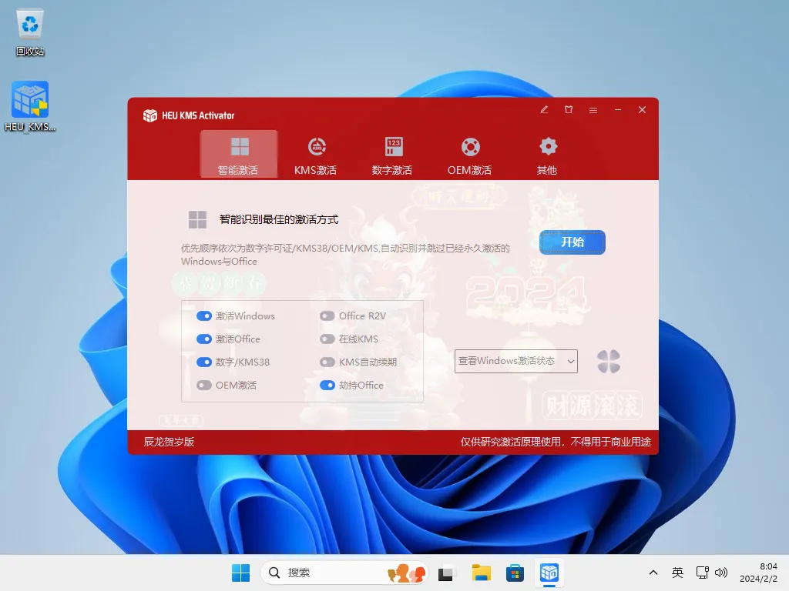Enable the OEM激活 switch
This screenshot has width=789, height=591.
click(x=203, y=386)
